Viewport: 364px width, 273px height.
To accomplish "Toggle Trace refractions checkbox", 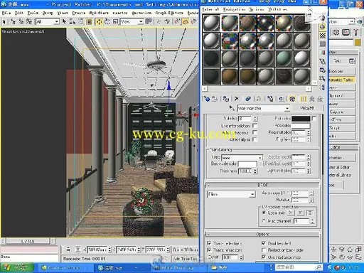I will pos(209,250).
